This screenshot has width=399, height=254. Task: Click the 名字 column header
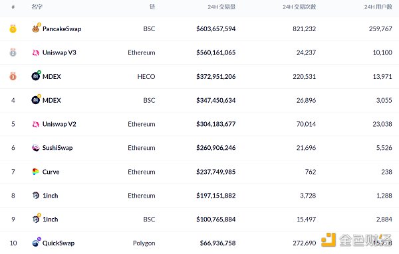coord(37,7)
